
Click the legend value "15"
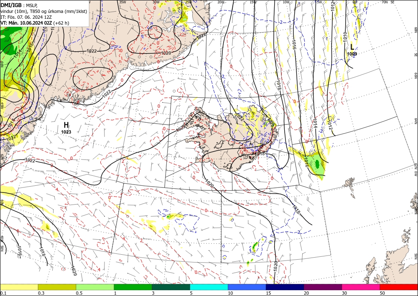click(268, 293)
